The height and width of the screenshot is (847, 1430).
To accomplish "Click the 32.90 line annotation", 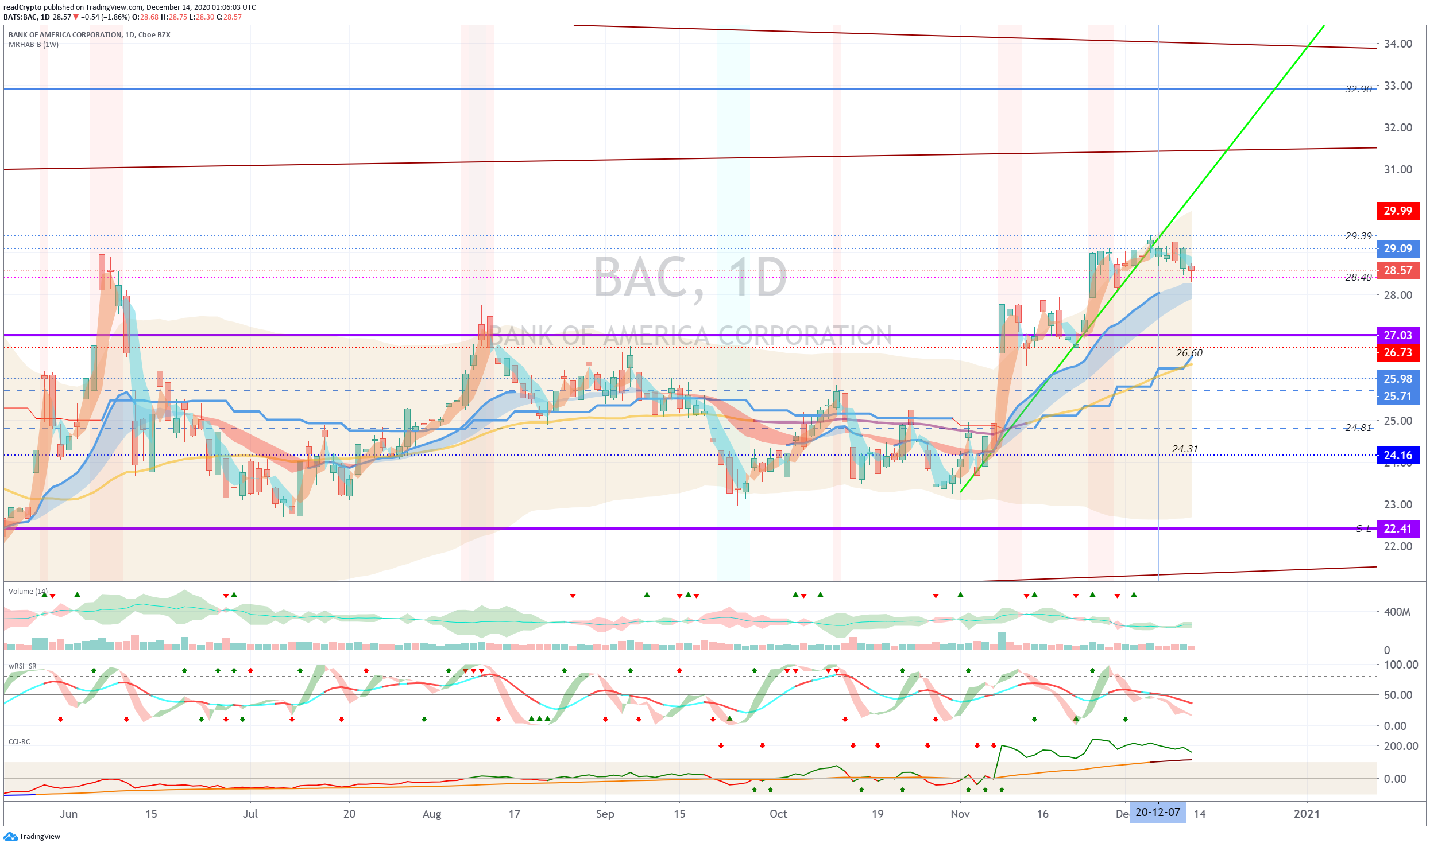I will 1359,89.
